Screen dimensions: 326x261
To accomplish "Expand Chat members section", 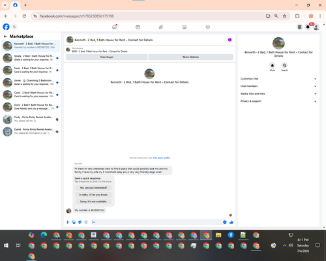I will coord(278,86).
